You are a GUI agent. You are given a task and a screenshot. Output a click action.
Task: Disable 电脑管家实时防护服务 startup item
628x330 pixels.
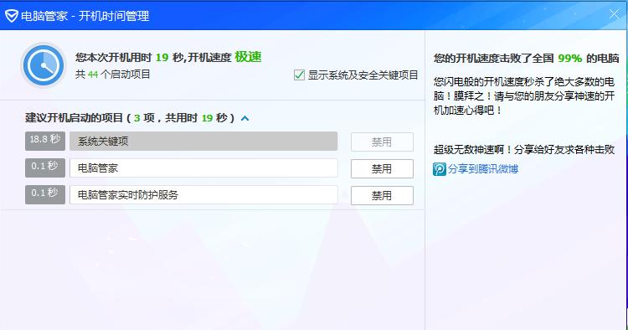coord(382,195)
